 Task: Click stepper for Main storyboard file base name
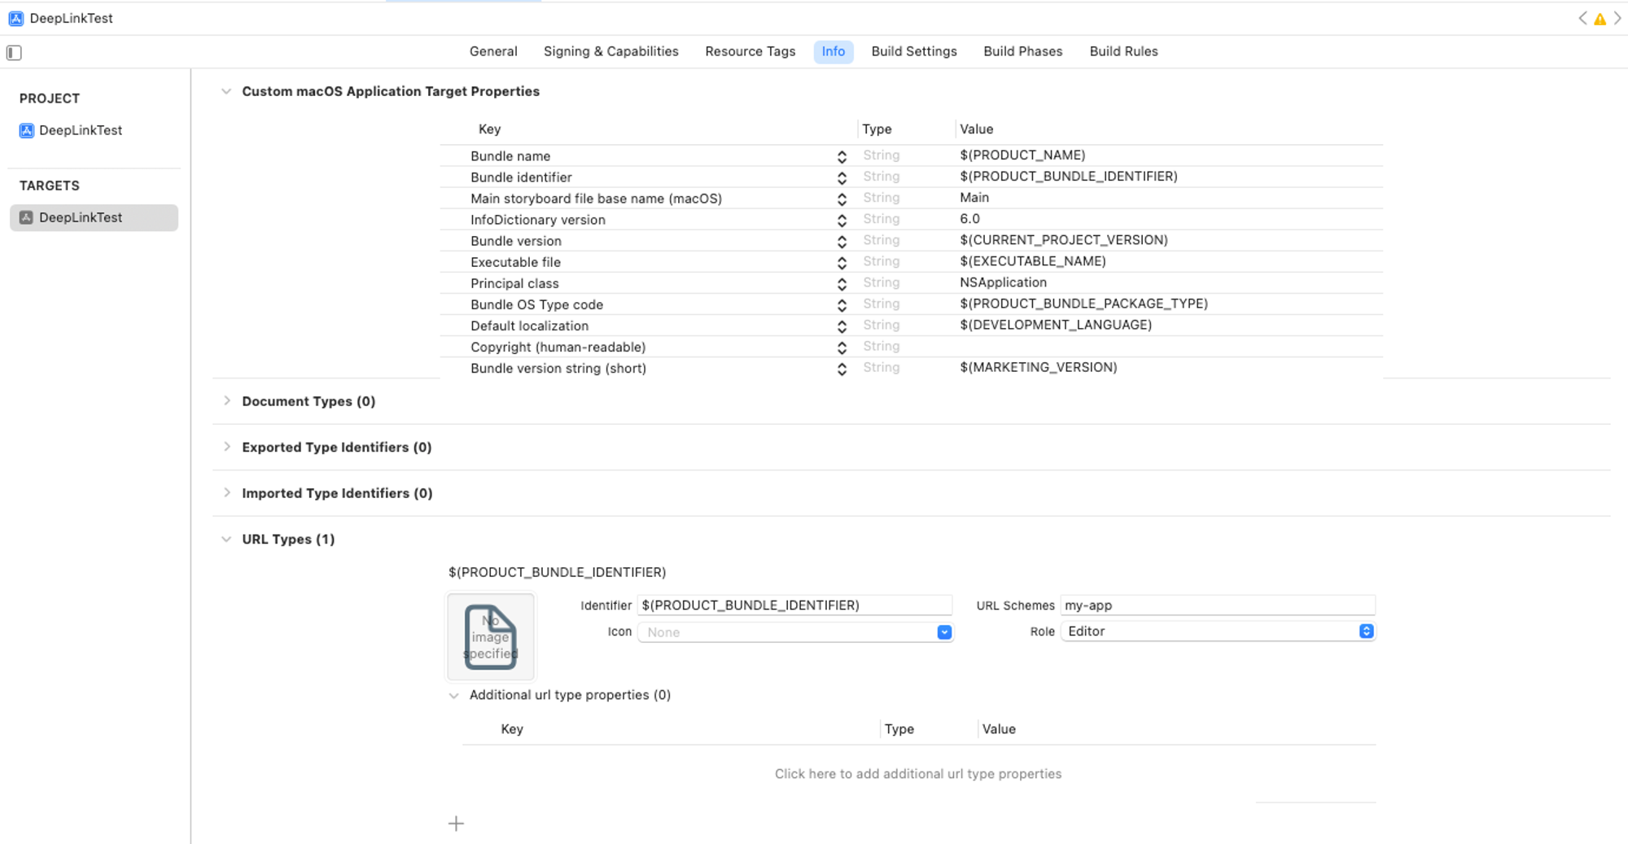click(x=842, y=199)
